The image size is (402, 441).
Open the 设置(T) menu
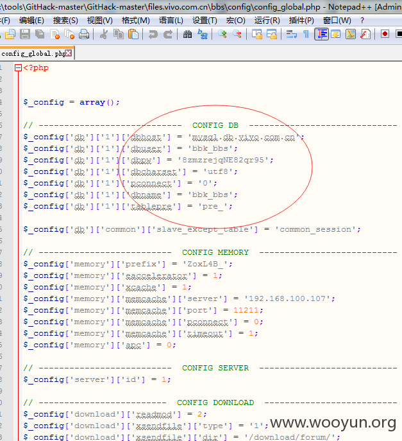point(205,21)
